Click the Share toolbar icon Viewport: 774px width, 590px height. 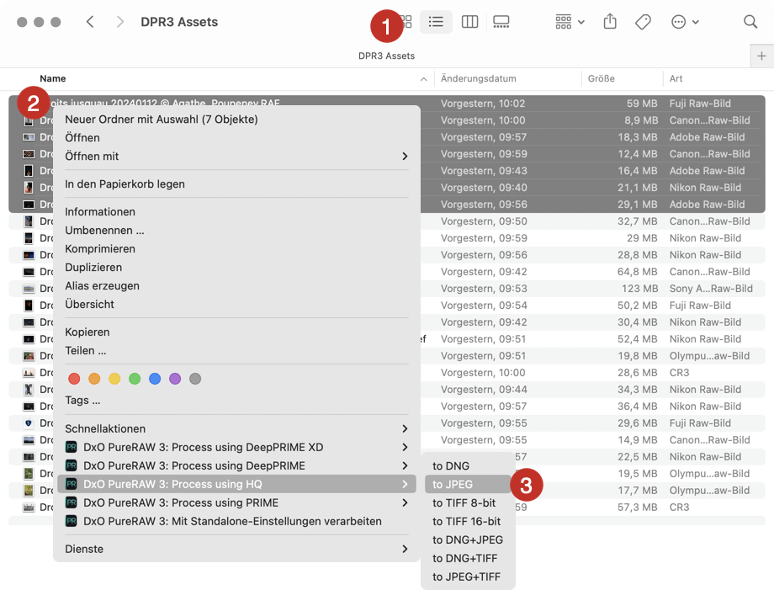(610, 22)
